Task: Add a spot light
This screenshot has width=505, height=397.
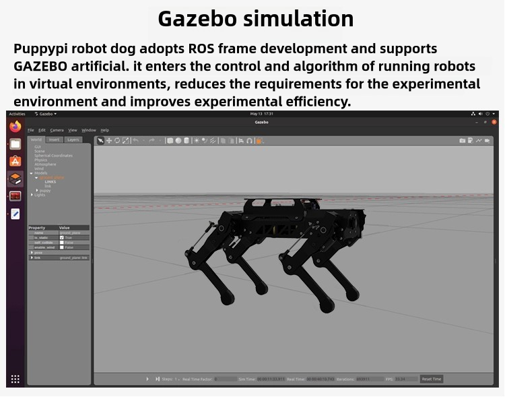Action: pyautogui.click(x=205, y=141)
